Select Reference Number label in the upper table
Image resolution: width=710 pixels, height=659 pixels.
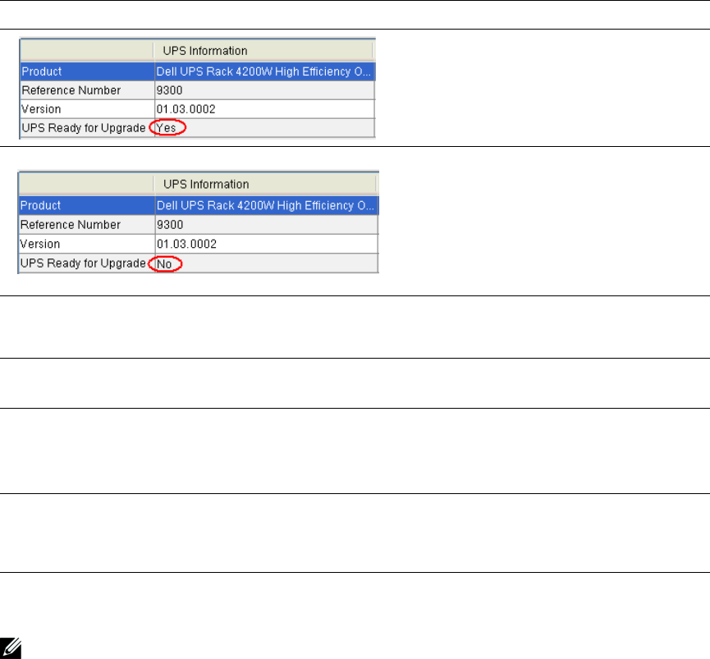[71, 90]
